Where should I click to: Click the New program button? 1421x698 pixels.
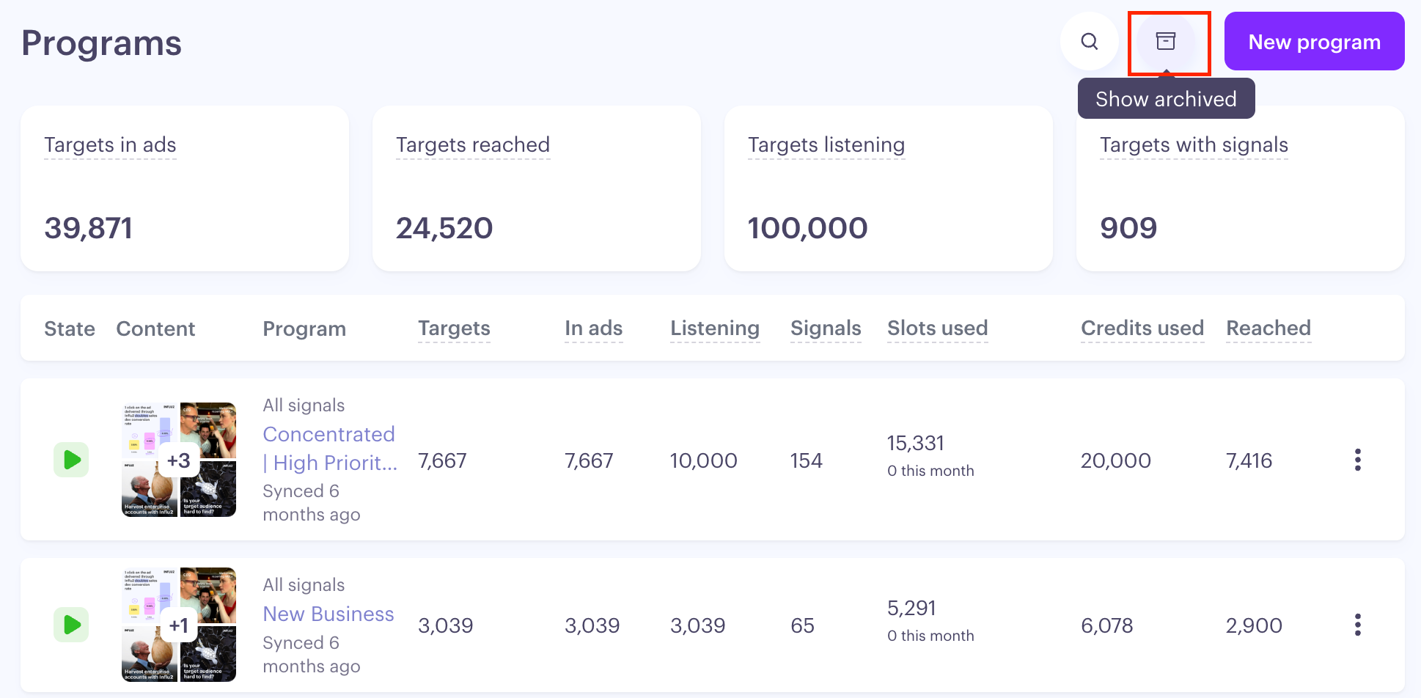1314,41
